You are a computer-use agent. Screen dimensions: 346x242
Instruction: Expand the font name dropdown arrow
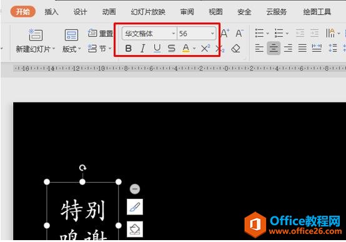coord(174,34)
